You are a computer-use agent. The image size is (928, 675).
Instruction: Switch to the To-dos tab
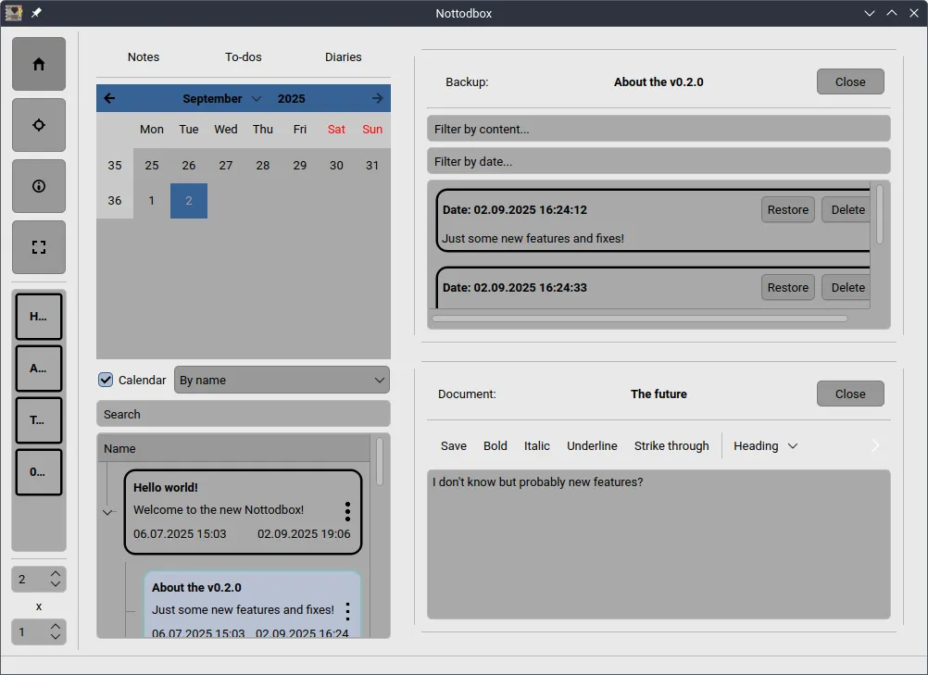coord(244,56)
